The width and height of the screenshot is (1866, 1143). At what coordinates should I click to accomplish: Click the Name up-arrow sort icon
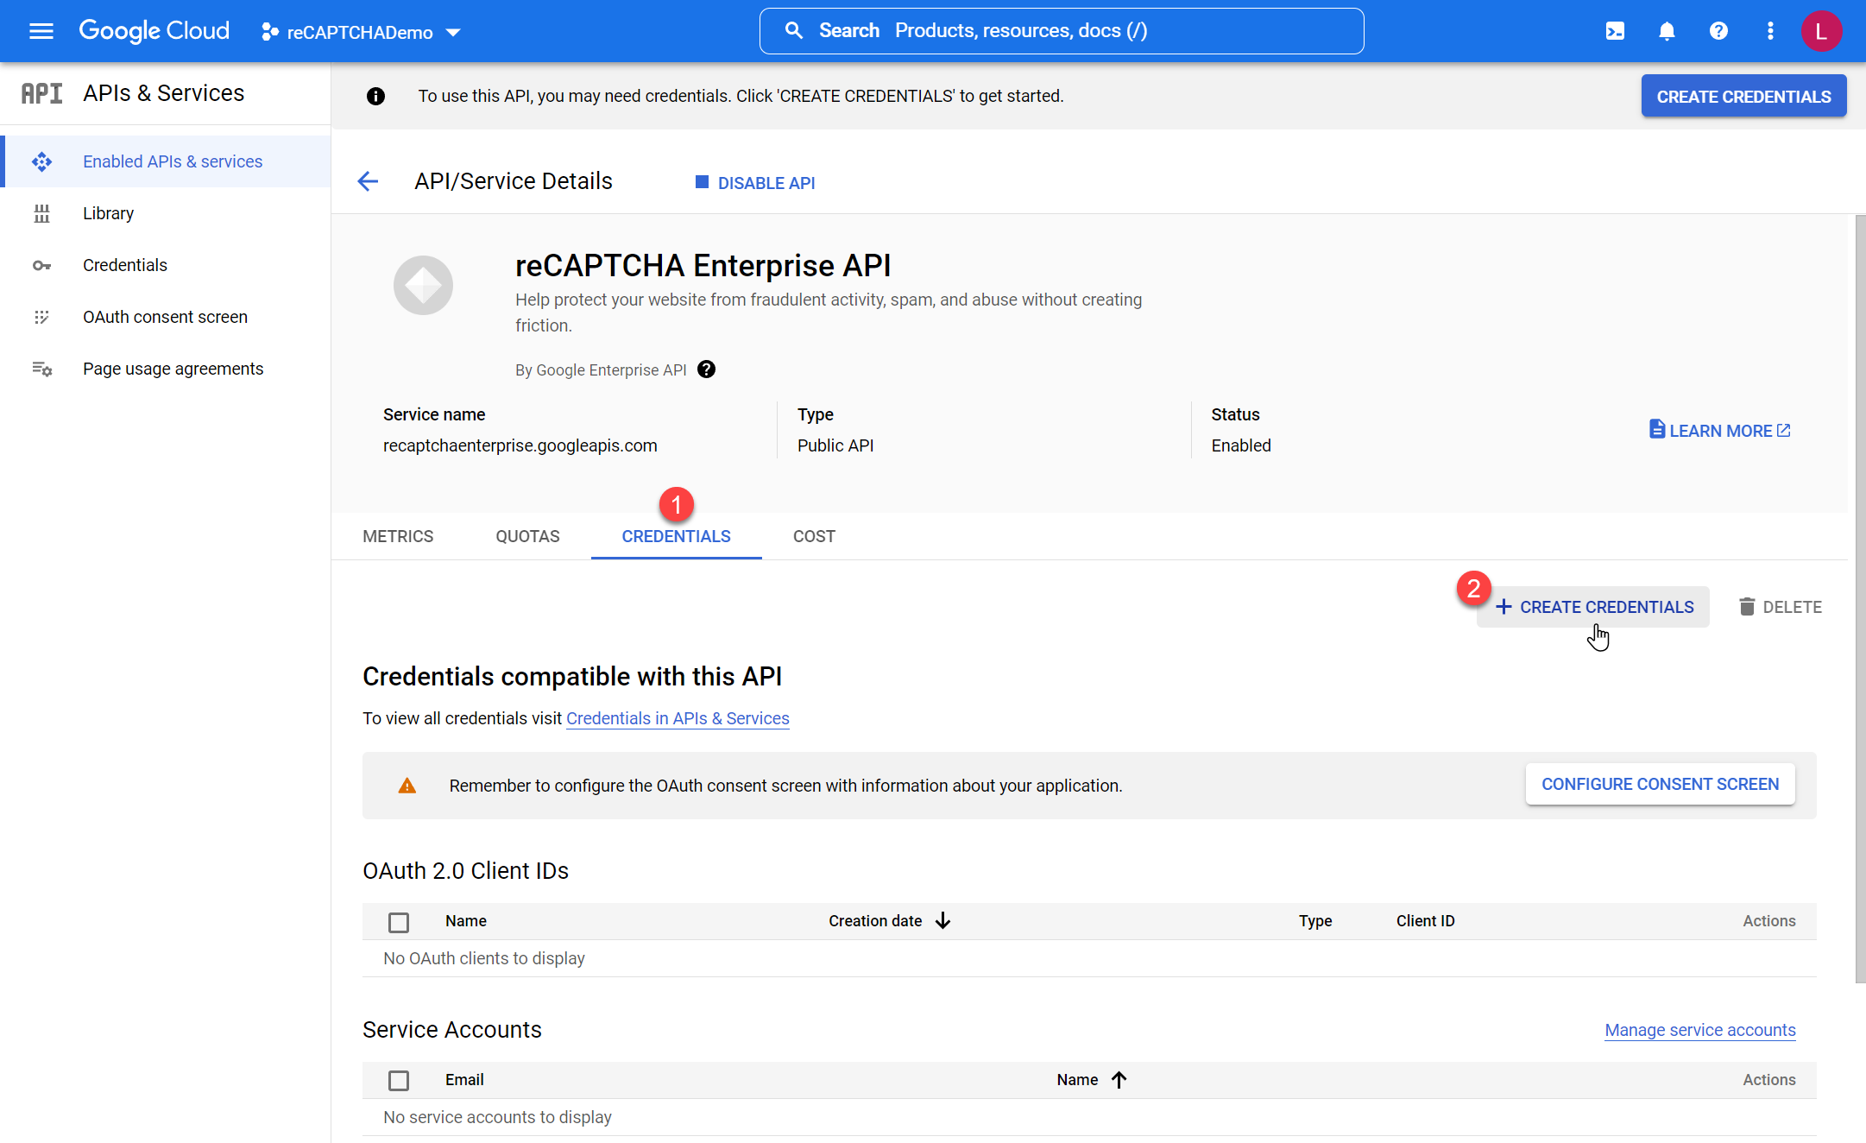1119,1080
